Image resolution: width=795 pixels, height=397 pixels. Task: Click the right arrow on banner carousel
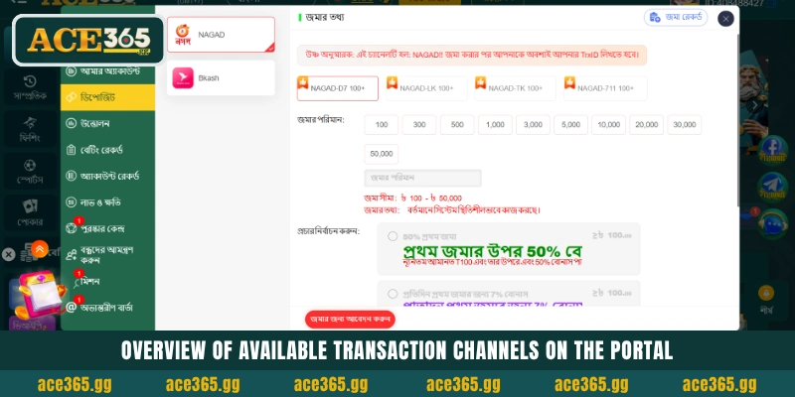click(x=755, y=105)
